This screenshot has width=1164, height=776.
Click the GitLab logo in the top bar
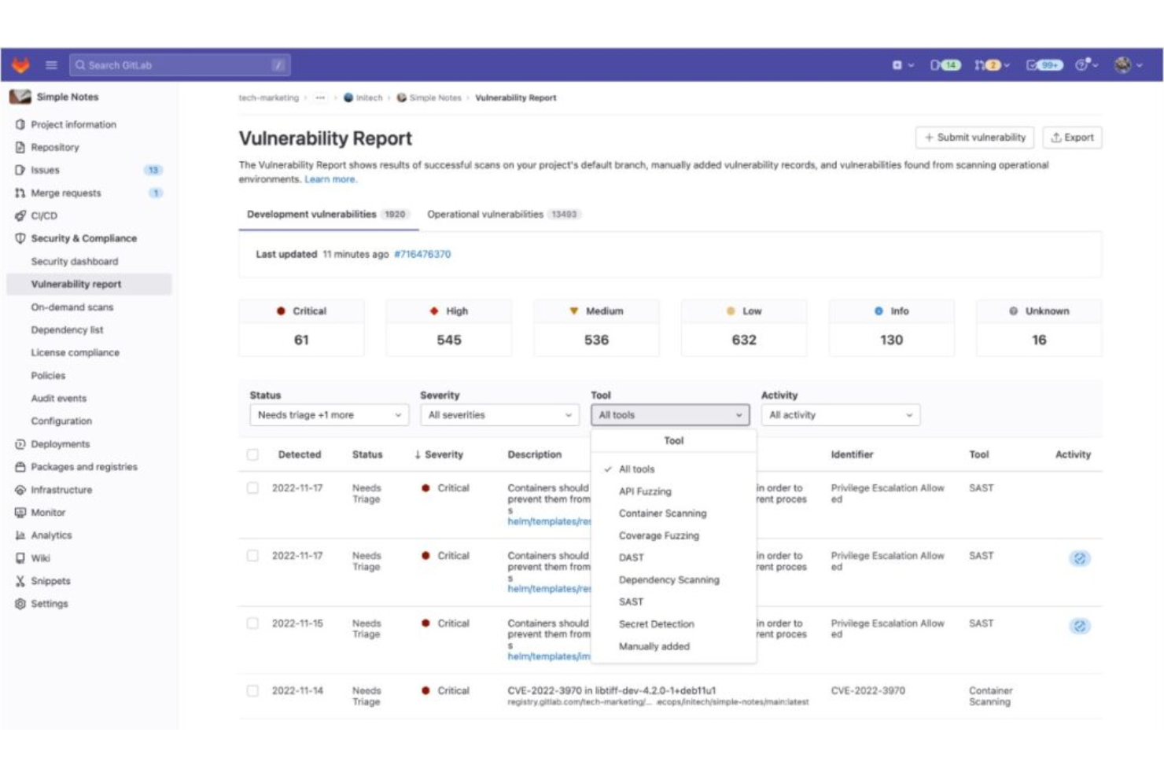pyautogui.click(x=22, y=66)
